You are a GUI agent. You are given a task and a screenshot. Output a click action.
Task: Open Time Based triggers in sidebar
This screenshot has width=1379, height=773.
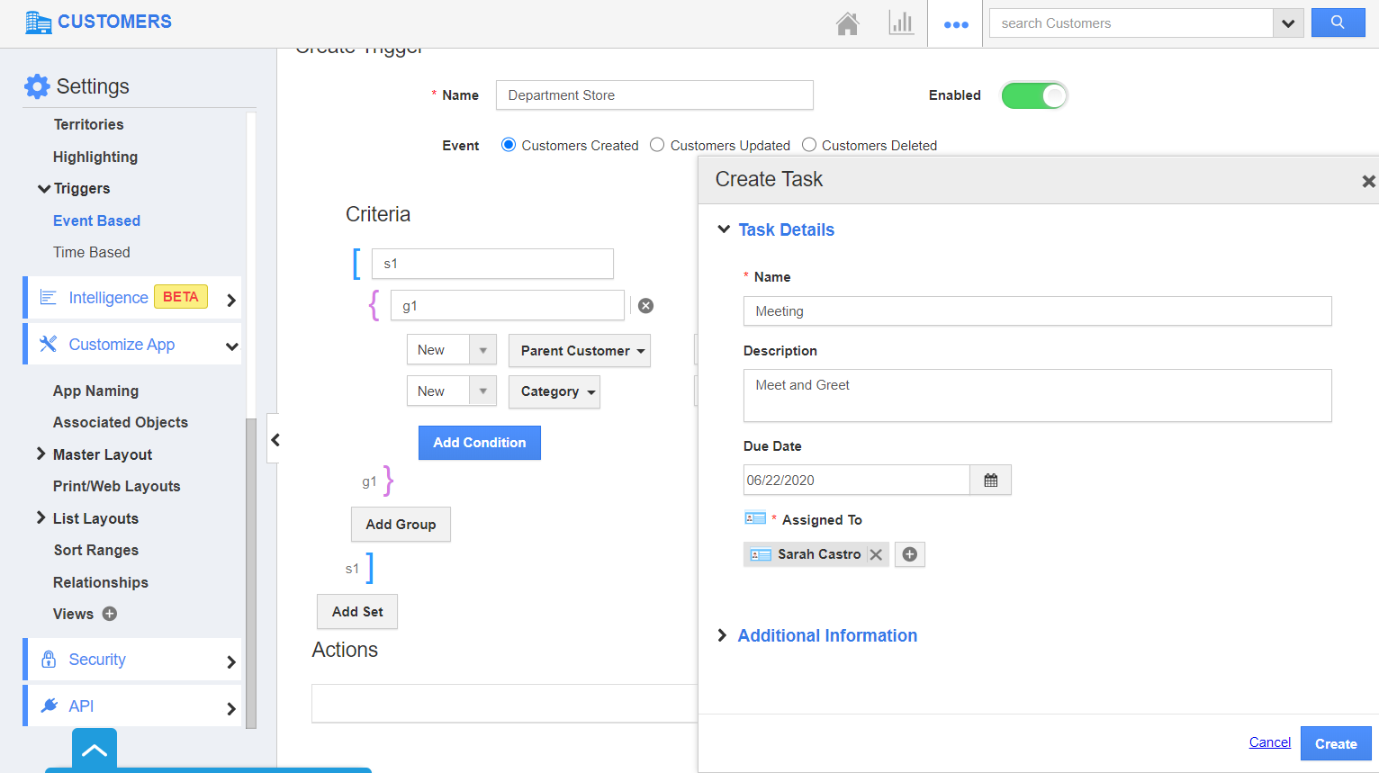click(x=91, y=252)
